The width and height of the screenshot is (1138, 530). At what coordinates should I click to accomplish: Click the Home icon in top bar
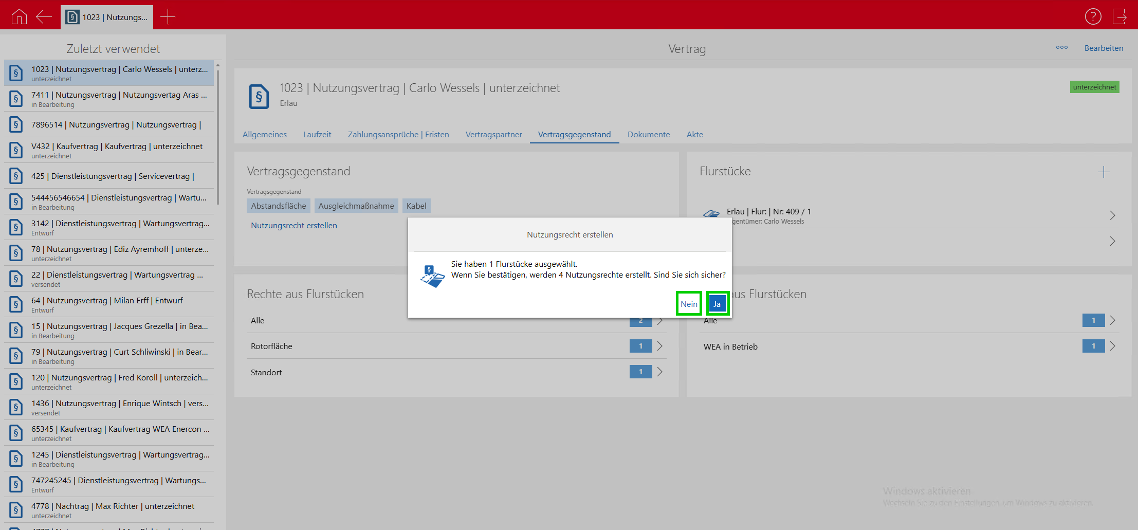19,17
